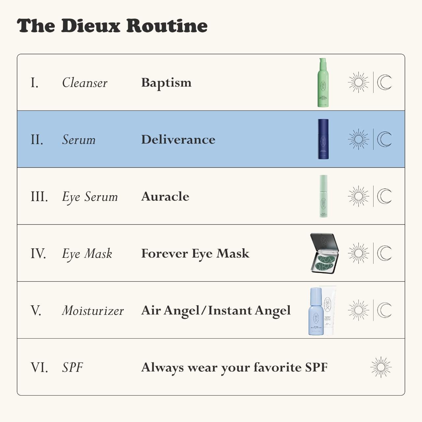Select the Auracle eye serum tube

coord(323,196)
